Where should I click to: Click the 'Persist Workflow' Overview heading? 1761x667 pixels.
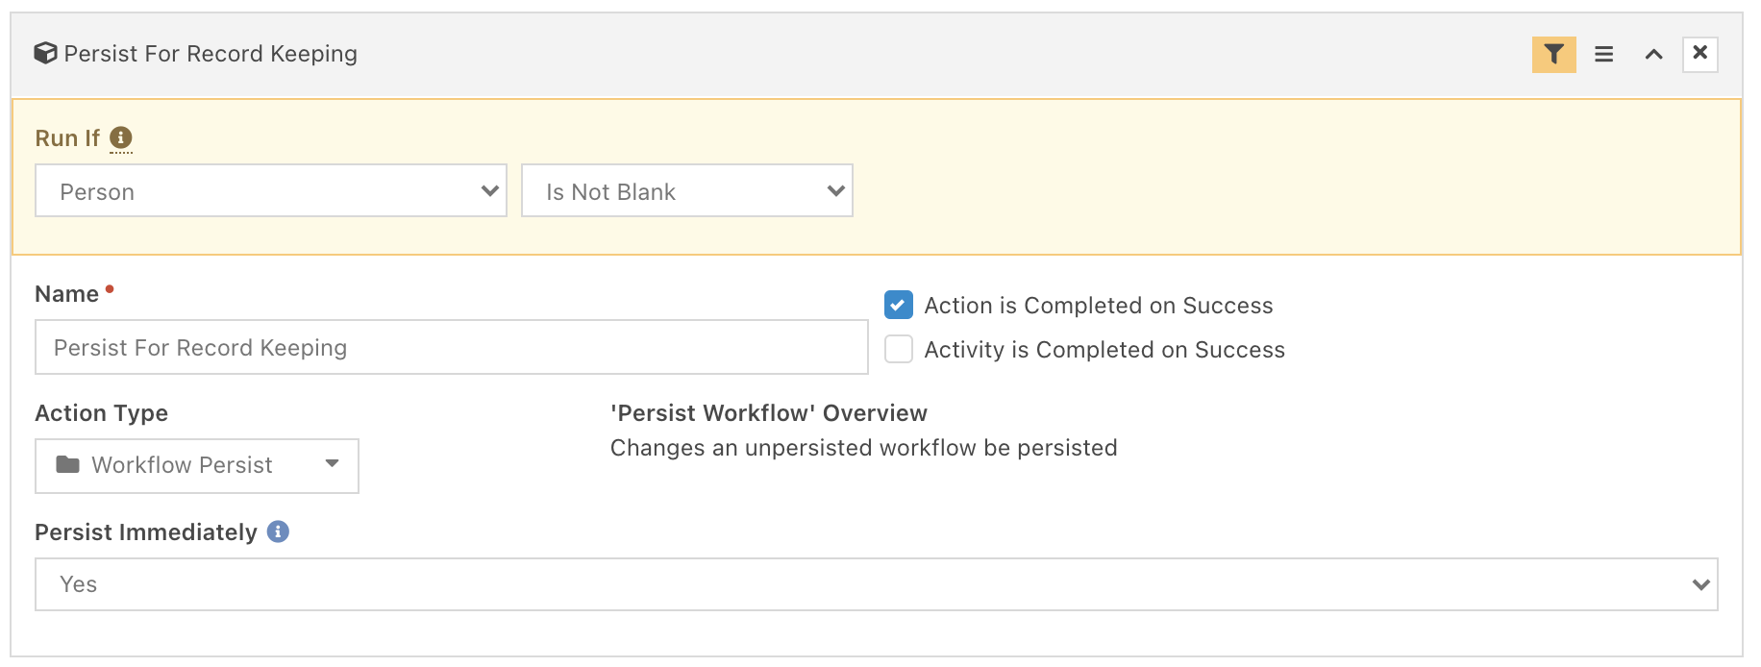click(x=769, y=413)
